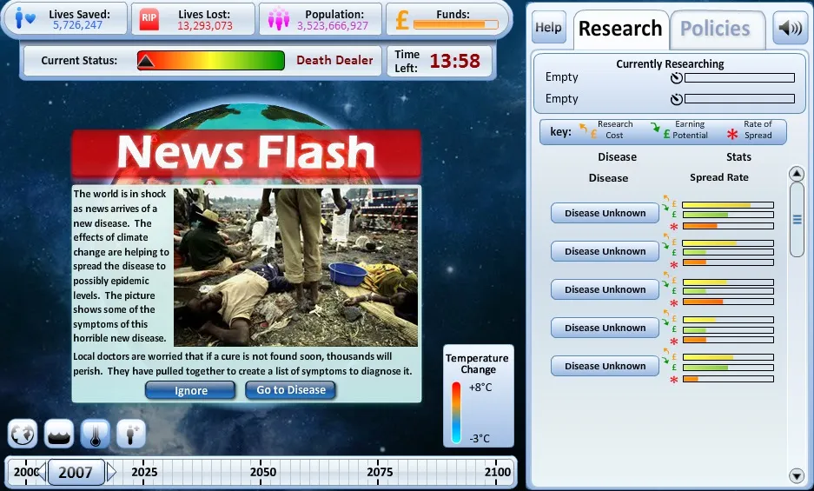Click the Earning Potential key icon
The image size is (814, 491).
659,129
